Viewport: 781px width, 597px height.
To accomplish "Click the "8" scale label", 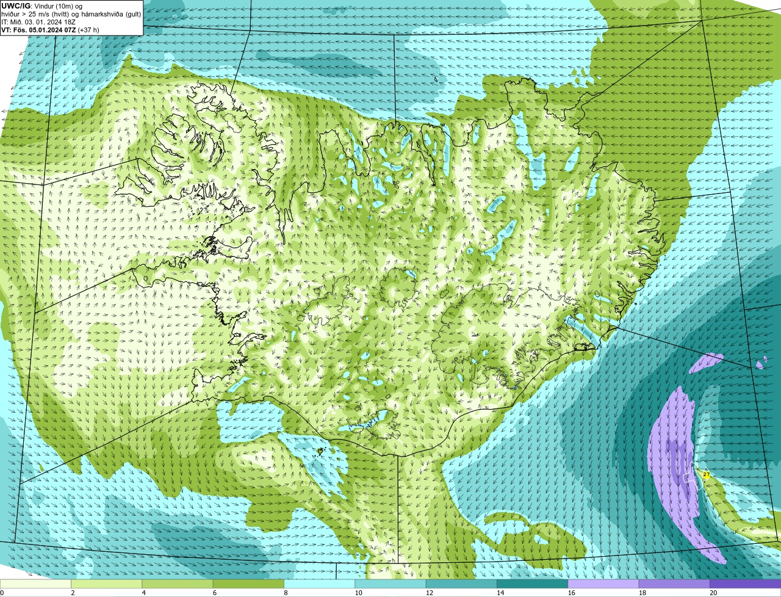I will coord(286,593).
